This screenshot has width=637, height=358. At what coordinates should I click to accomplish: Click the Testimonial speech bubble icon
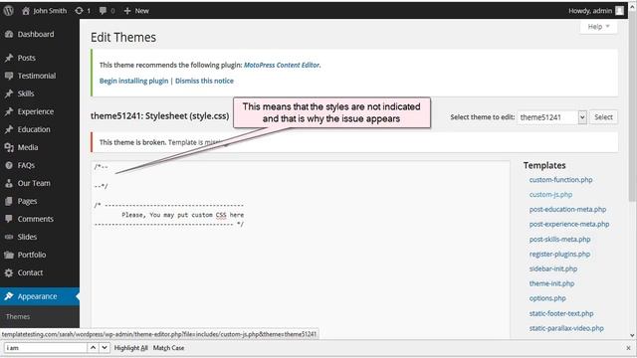click(x=9, y=76)
